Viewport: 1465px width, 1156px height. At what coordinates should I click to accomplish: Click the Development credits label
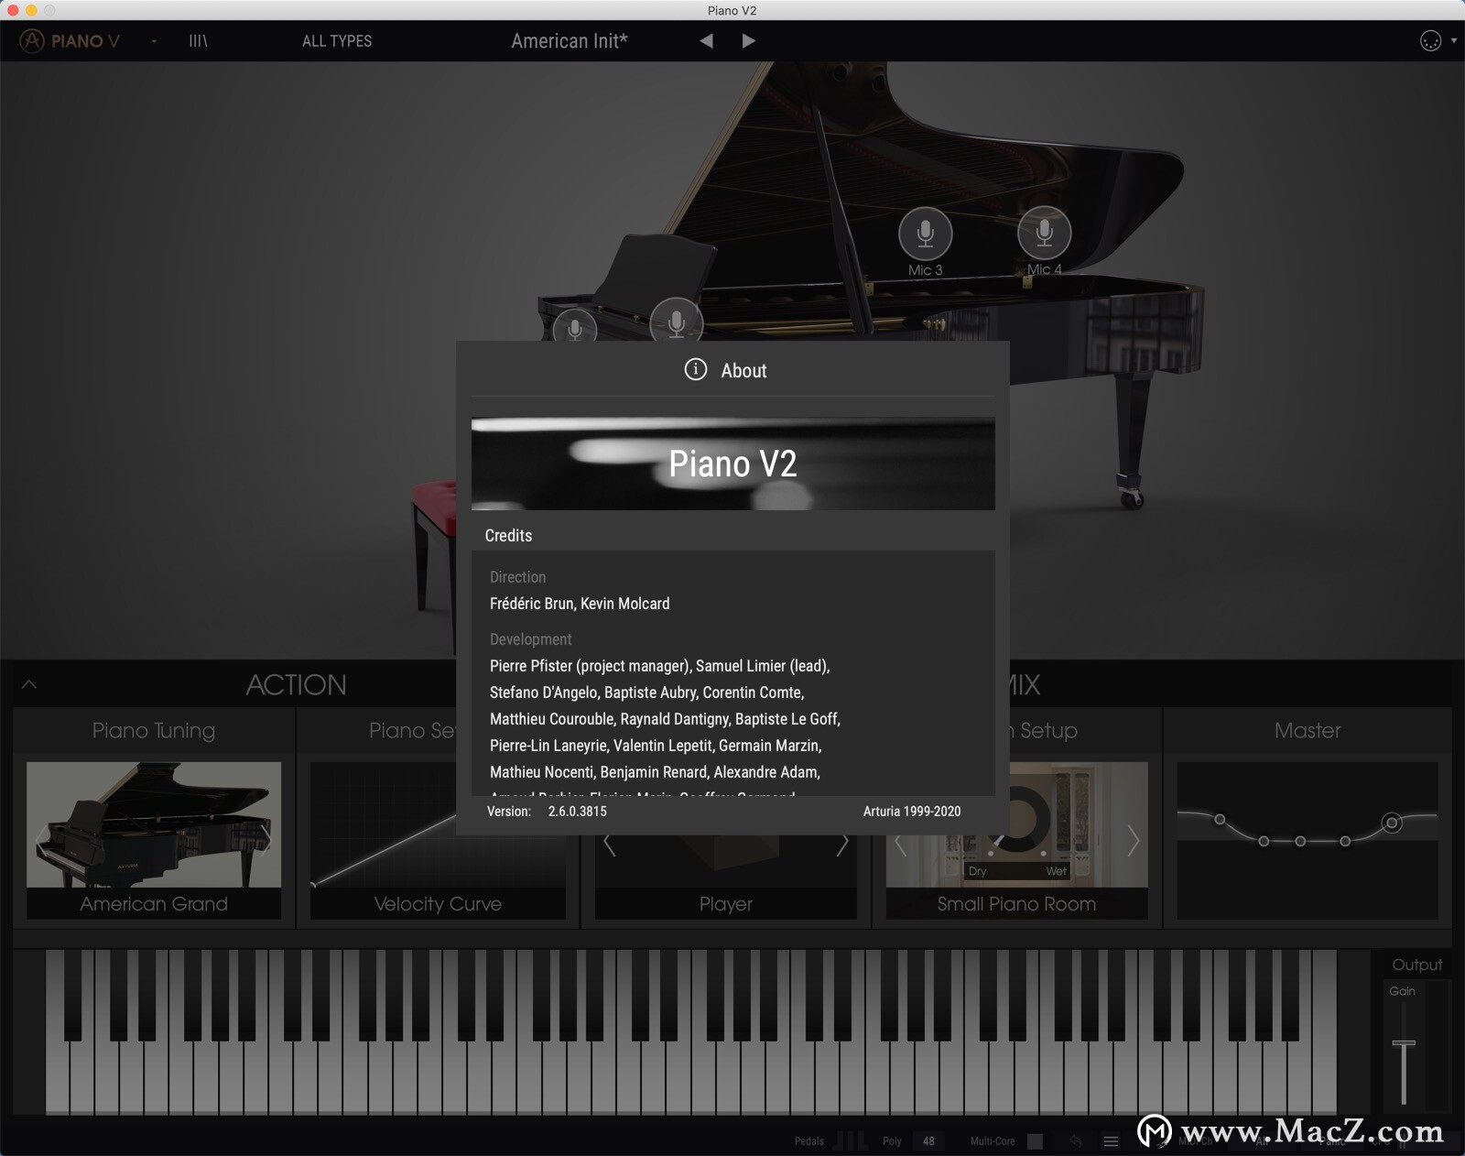click(530, 639)
